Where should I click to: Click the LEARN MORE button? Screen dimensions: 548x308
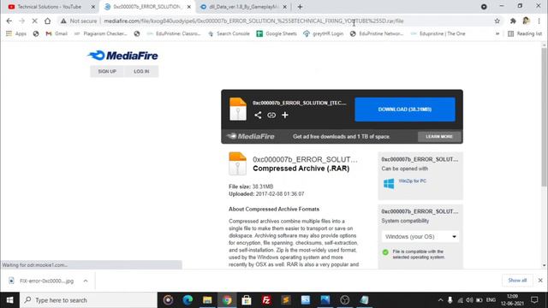coord(439,137)
